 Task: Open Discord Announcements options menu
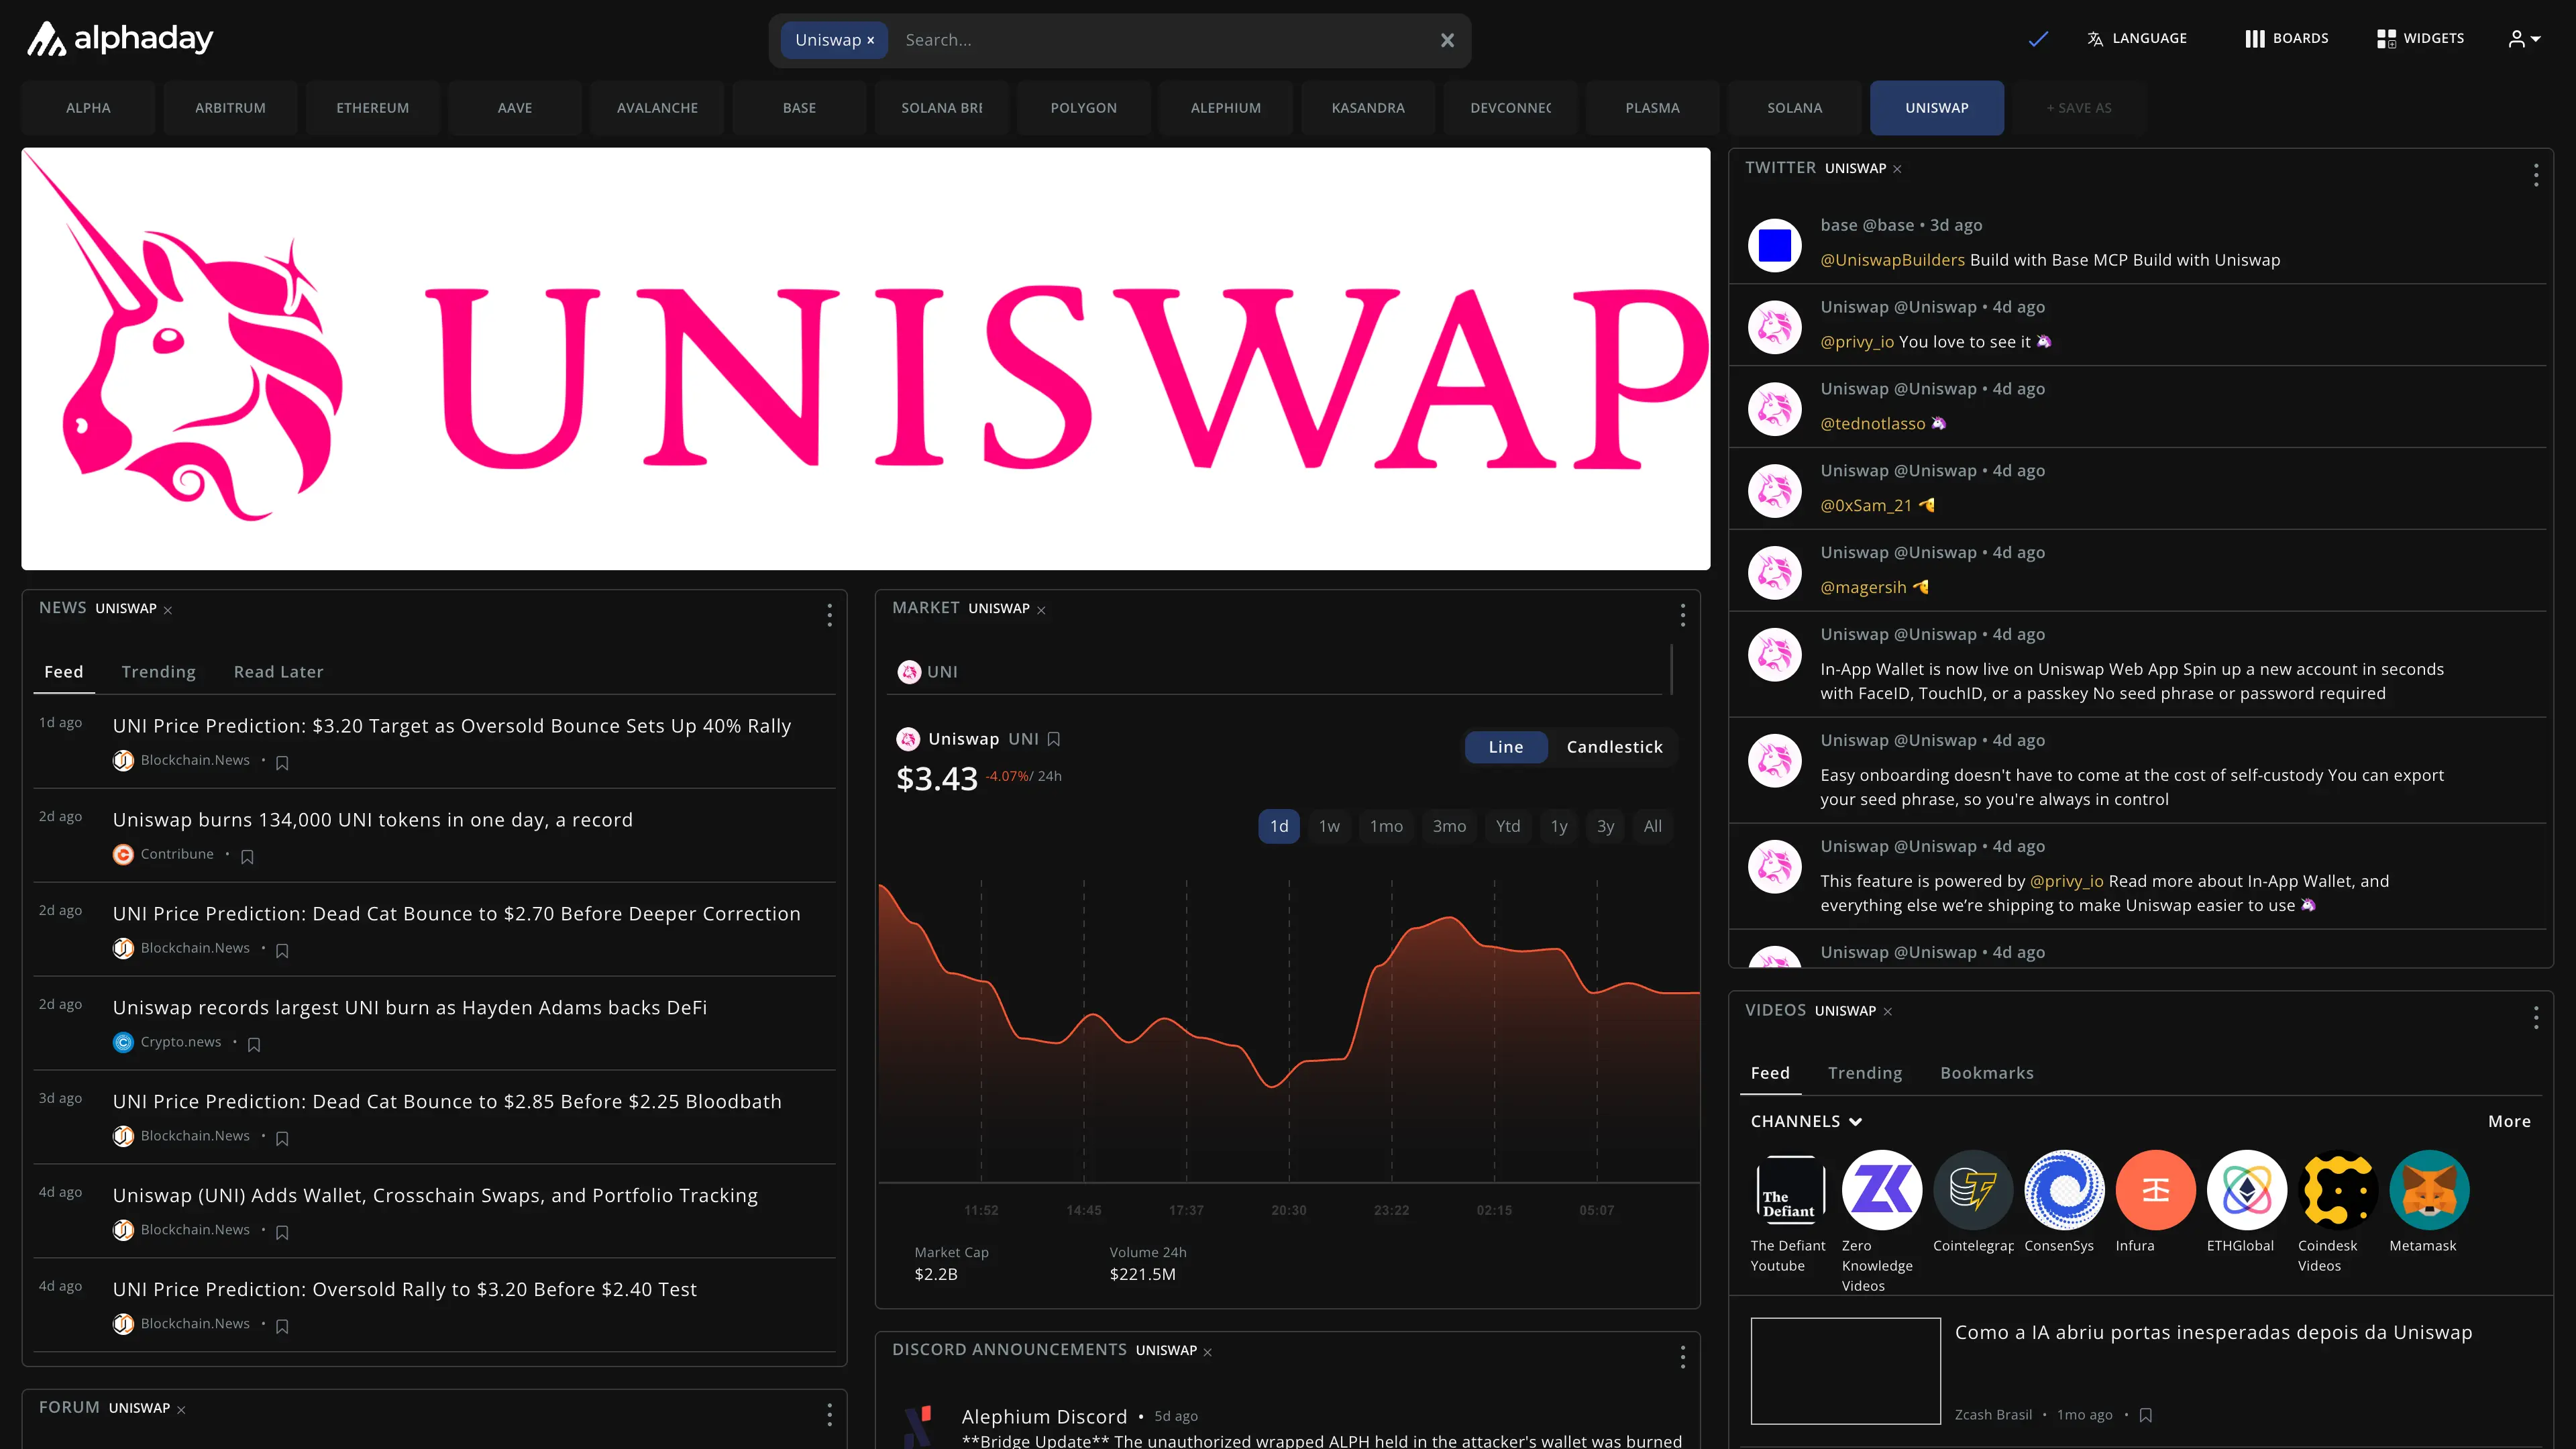[1682, 1357]
